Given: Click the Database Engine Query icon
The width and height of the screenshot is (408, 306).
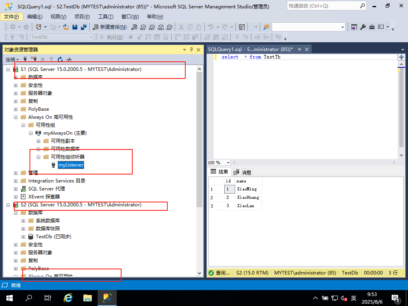Looking at the screenshot, I should click(x=134, y=27).
